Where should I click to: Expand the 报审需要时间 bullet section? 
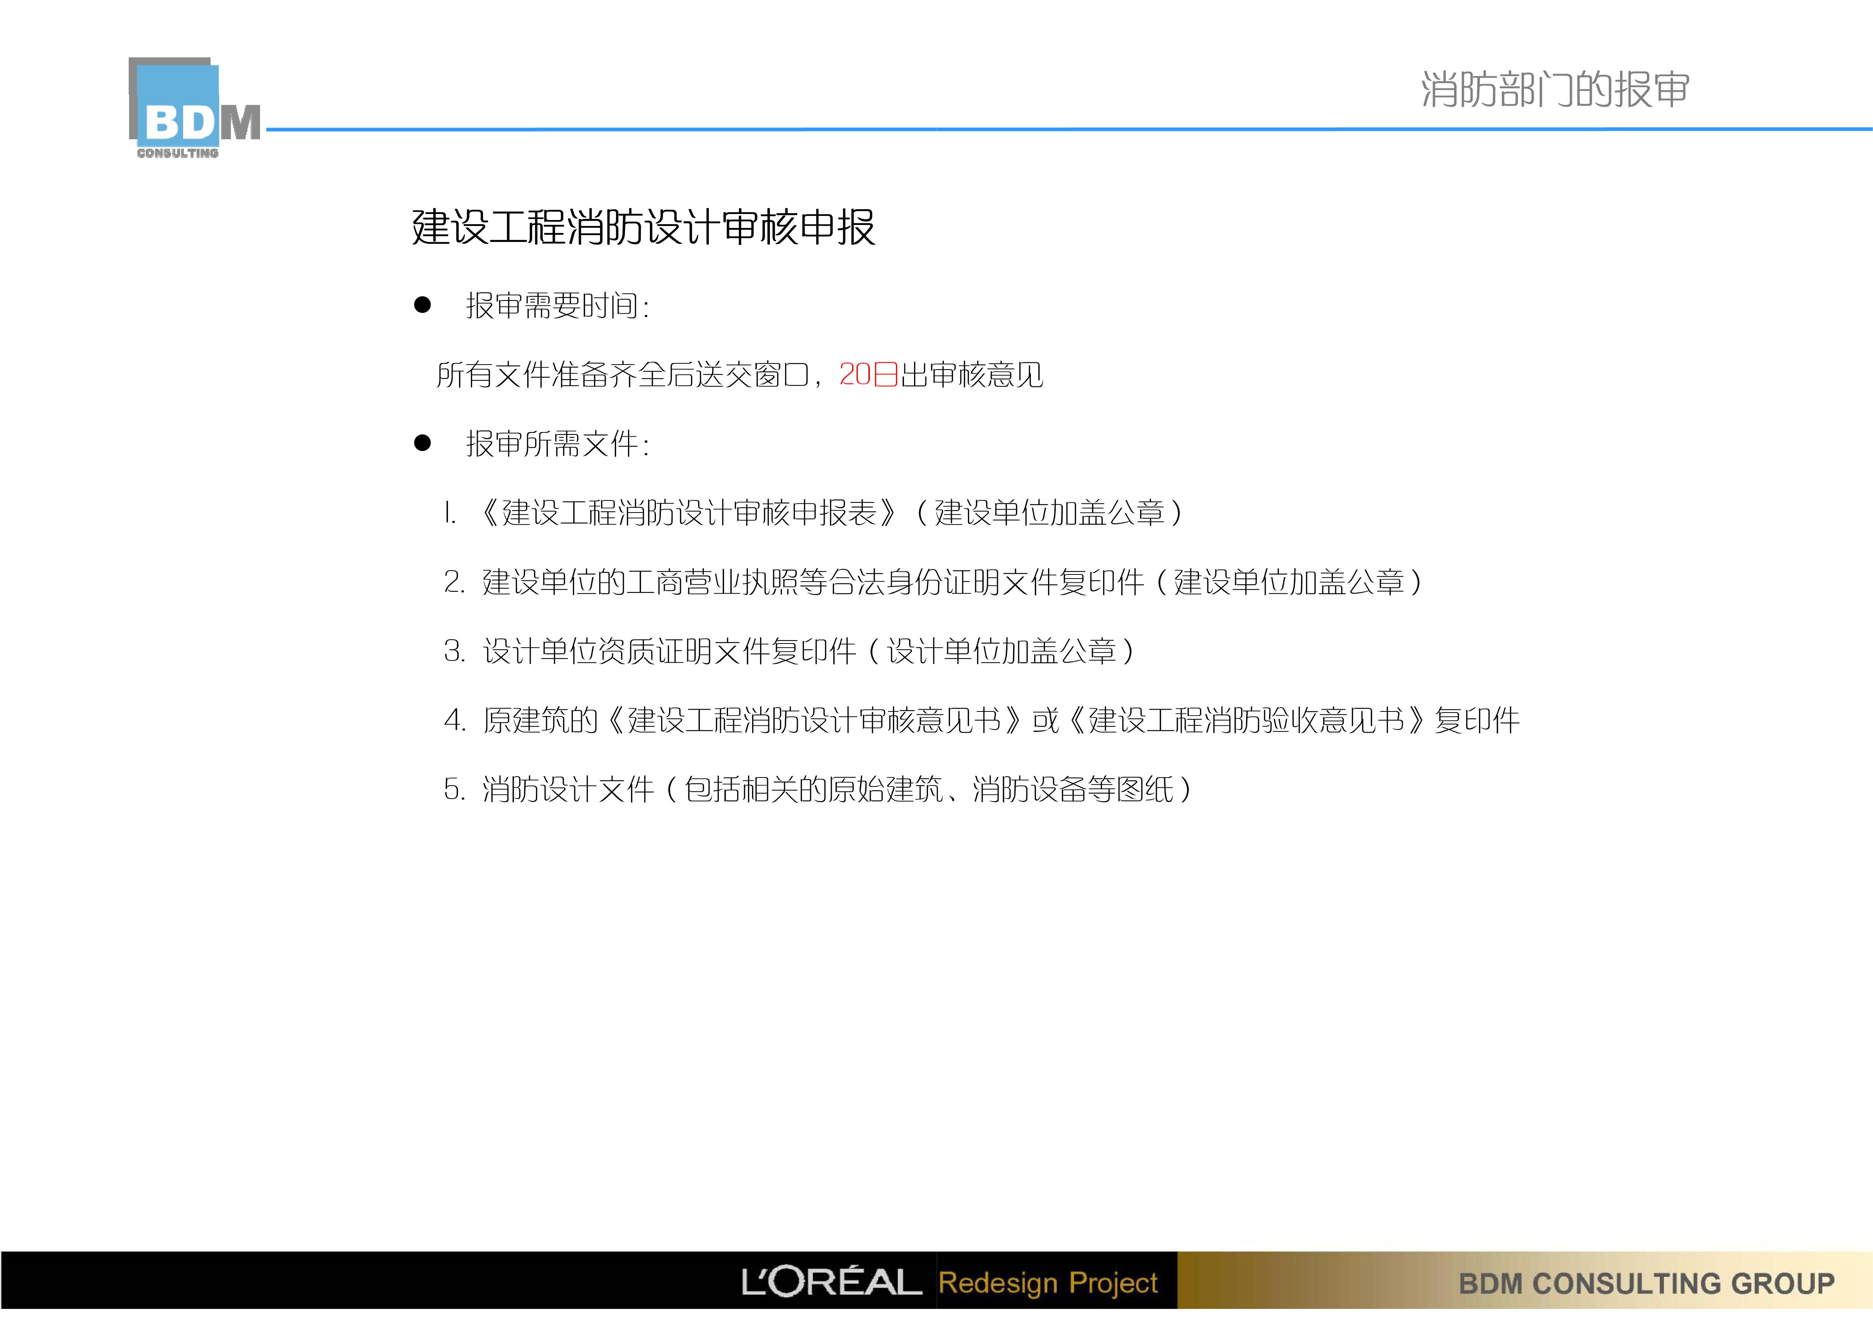(563, 303)
